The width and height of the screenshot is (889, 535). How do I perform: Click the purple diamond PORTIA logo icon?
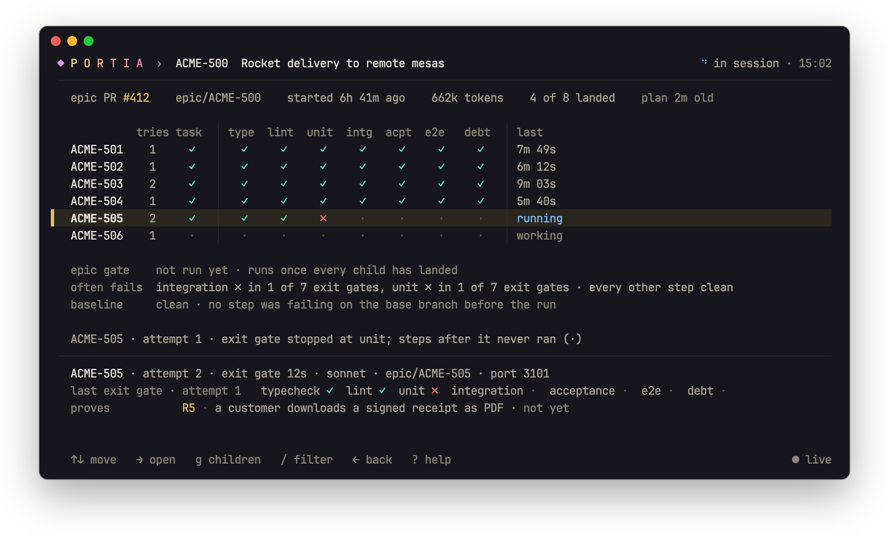pos(61,63)
